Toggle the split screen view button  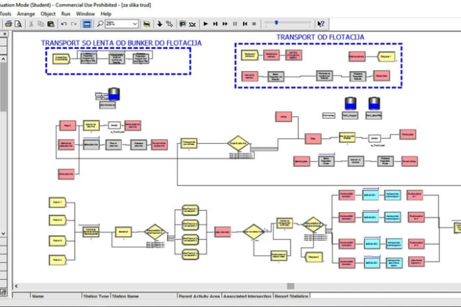pyautogui.click(x=87, y=24)
